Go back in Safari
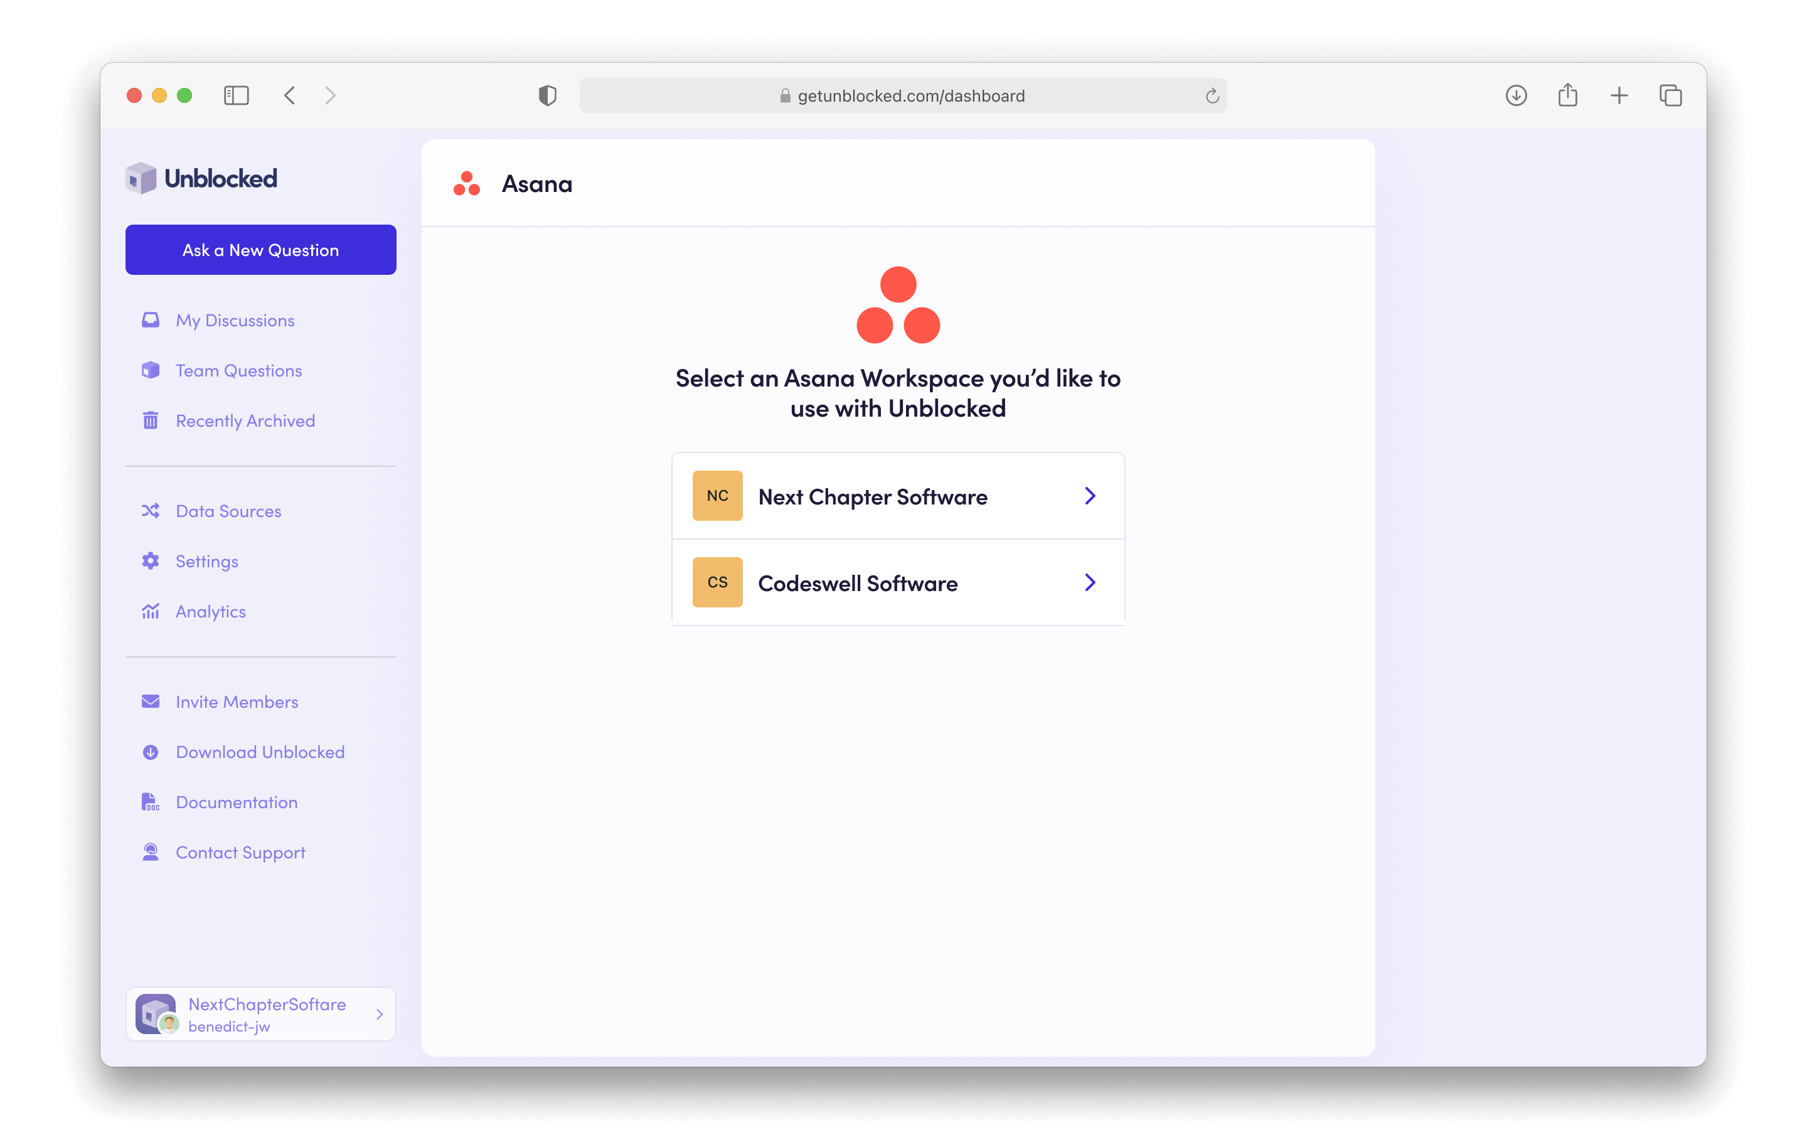 (290, 95)
